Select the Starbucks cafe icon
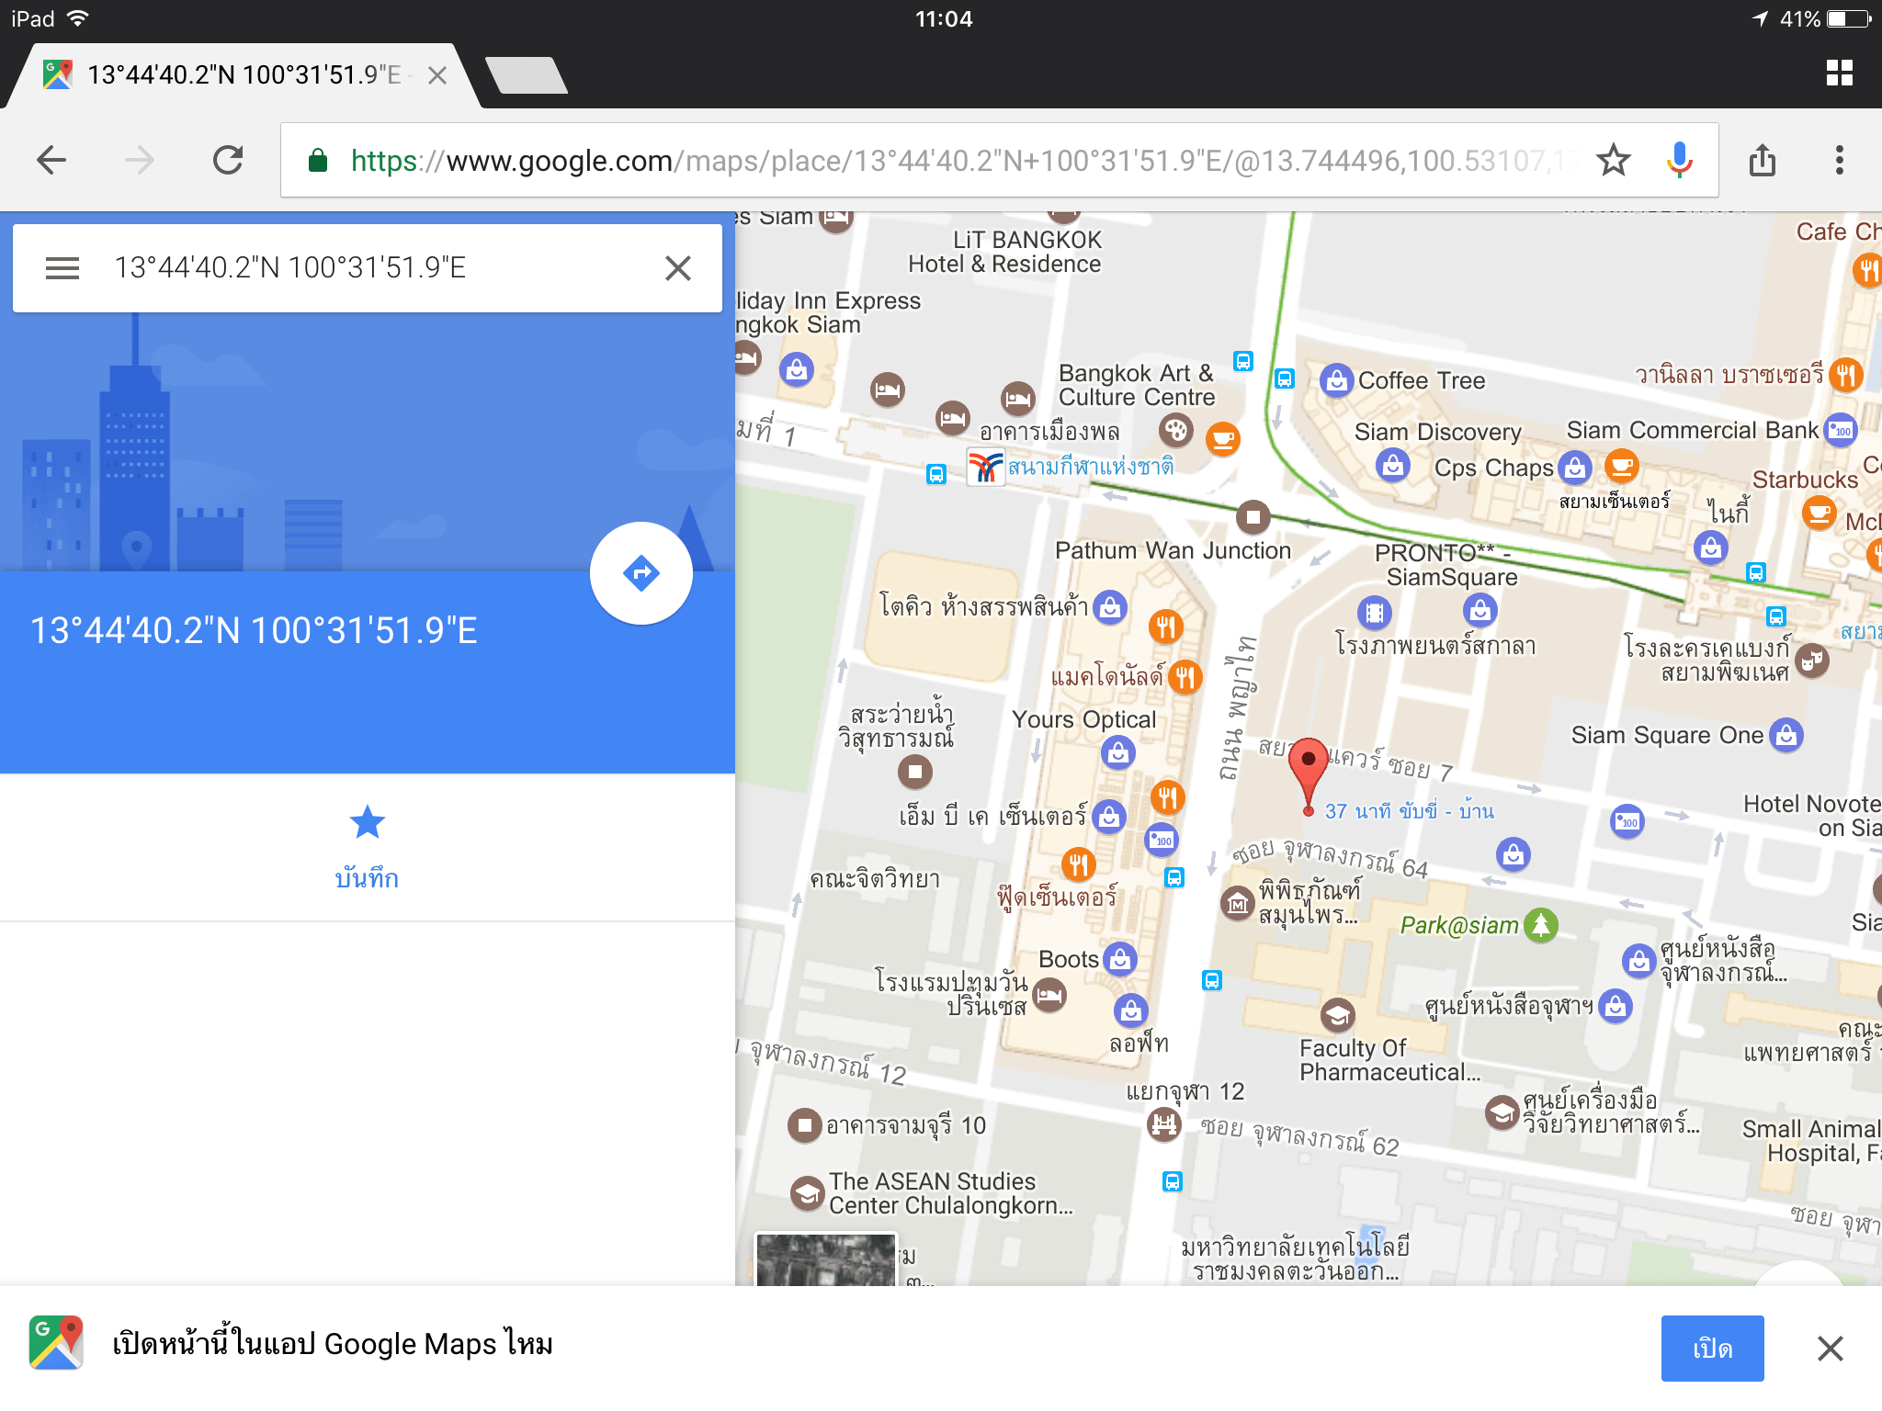This screenshot has width=1882, height=1411. (x=1819, y=513)
